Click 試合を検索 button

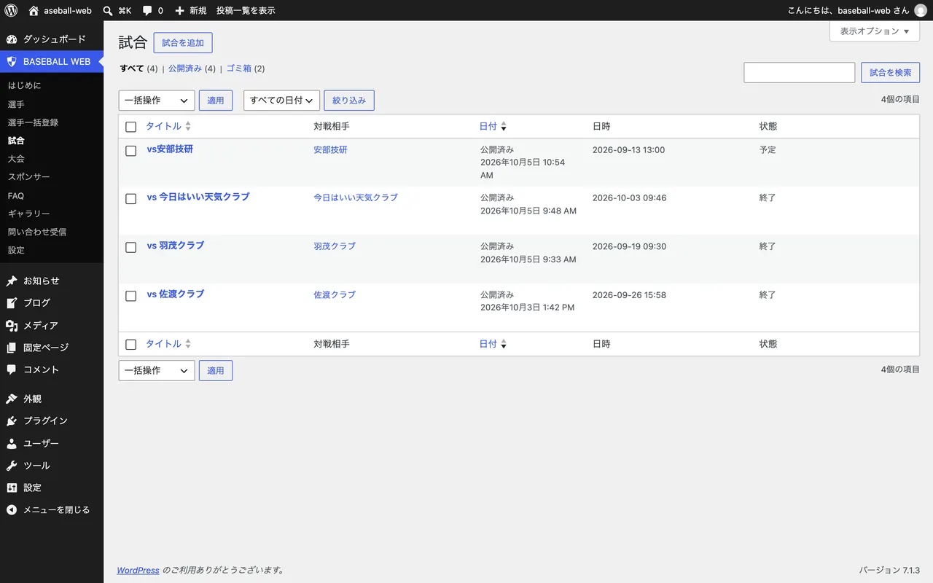point(891,73)
